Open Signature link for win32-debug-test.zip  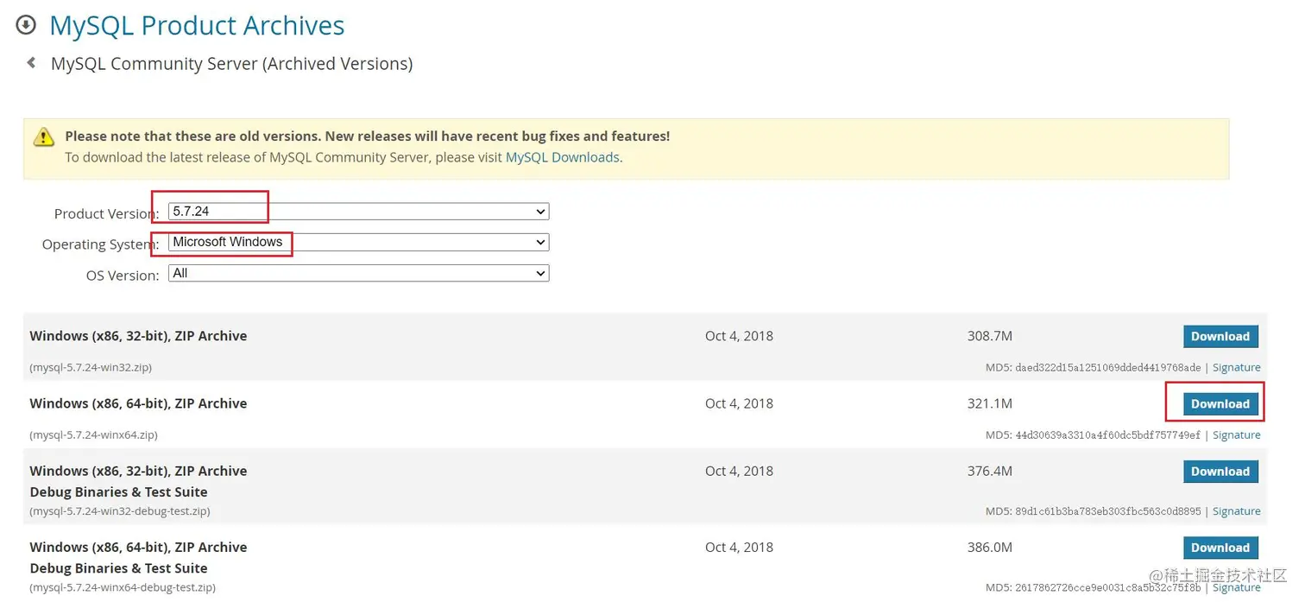point(1236,510)
